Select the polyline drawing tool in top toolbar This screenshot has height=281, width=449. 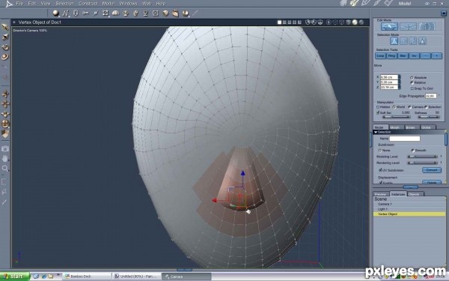click(x=66, y=13)
